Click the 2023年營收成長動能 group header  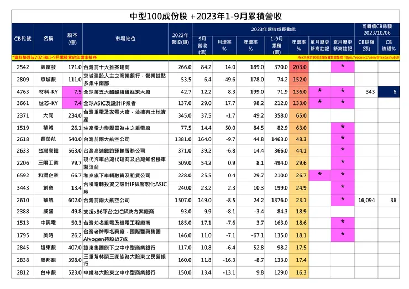click(274, 29)
